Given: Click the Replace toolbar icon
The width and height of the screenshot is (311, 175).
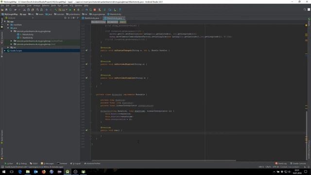Looking at the screenshot, I should [41, 10].
